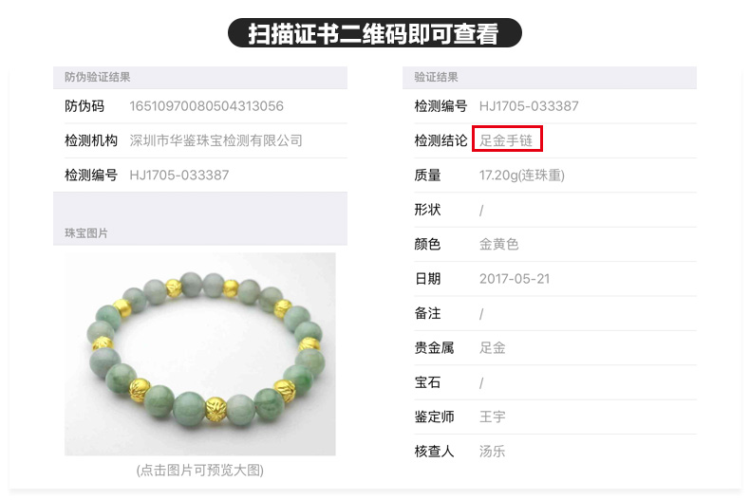Click the 形状 row label
The image size is (750, 500).
[x=427, y=210]
